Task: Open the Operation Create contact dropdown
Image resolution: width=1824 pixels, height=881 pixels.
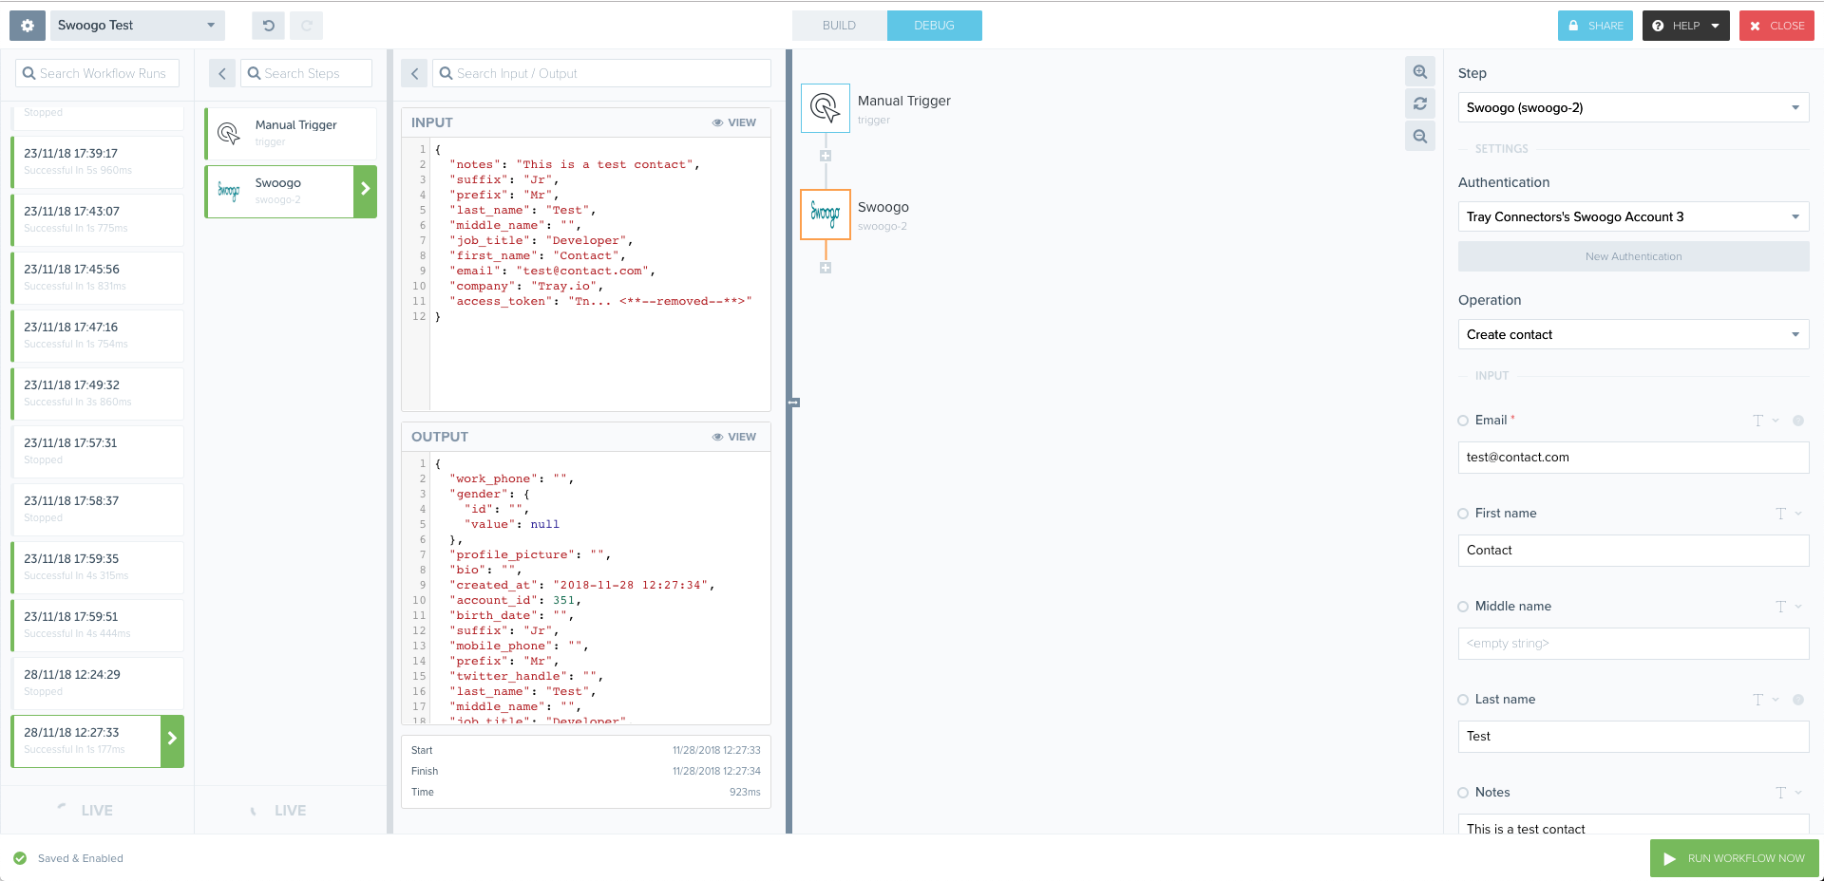Action: pos(1632,334)
